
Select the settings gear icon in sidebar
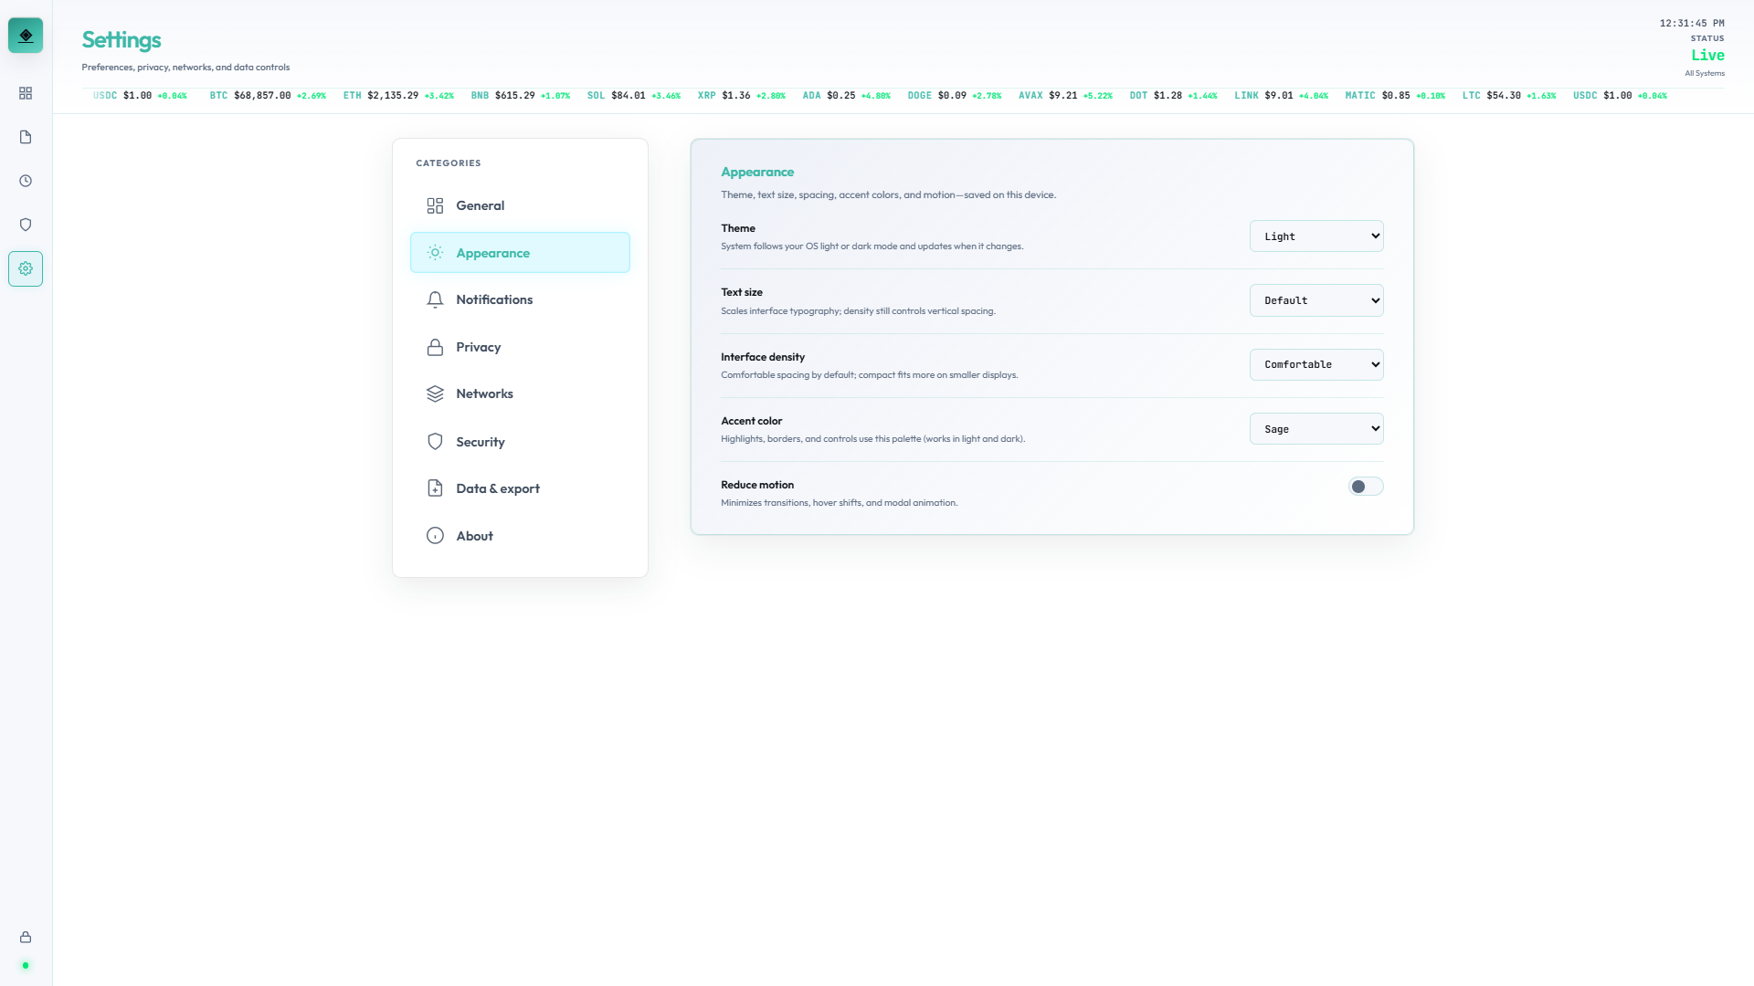26,268
